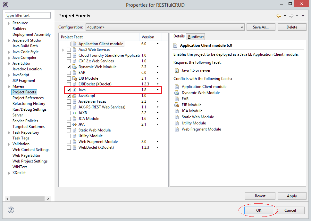
Task: Tick the Web Fragment Module checkbox
Action: [x=69, y=142]
